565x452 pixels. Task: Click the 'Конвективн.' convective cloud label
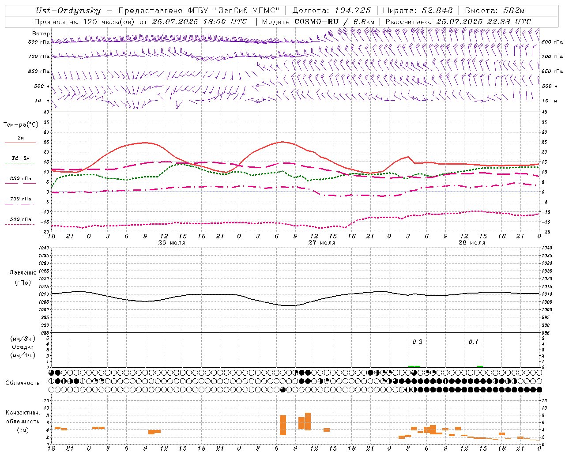(x=23, y=413)
